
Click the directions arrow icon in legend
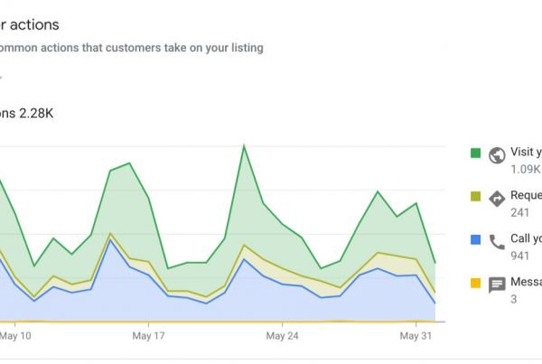[x=496, y=197]
